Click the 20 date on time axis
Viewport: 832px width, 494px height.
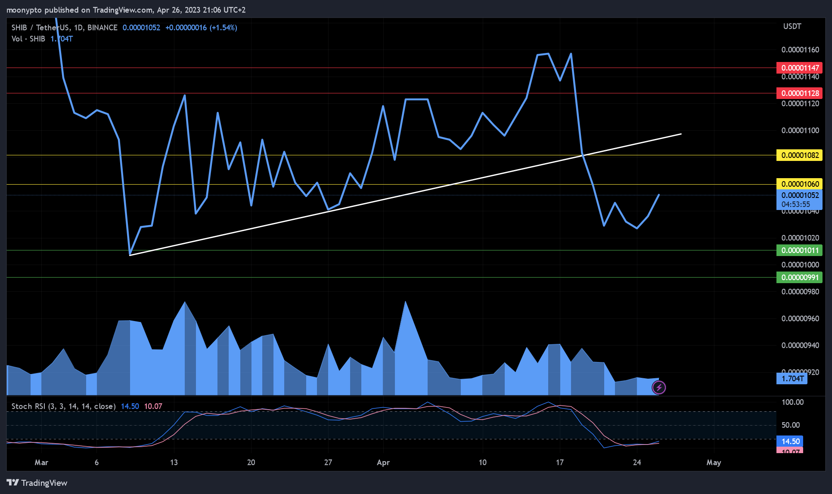[x=251, y=463]
